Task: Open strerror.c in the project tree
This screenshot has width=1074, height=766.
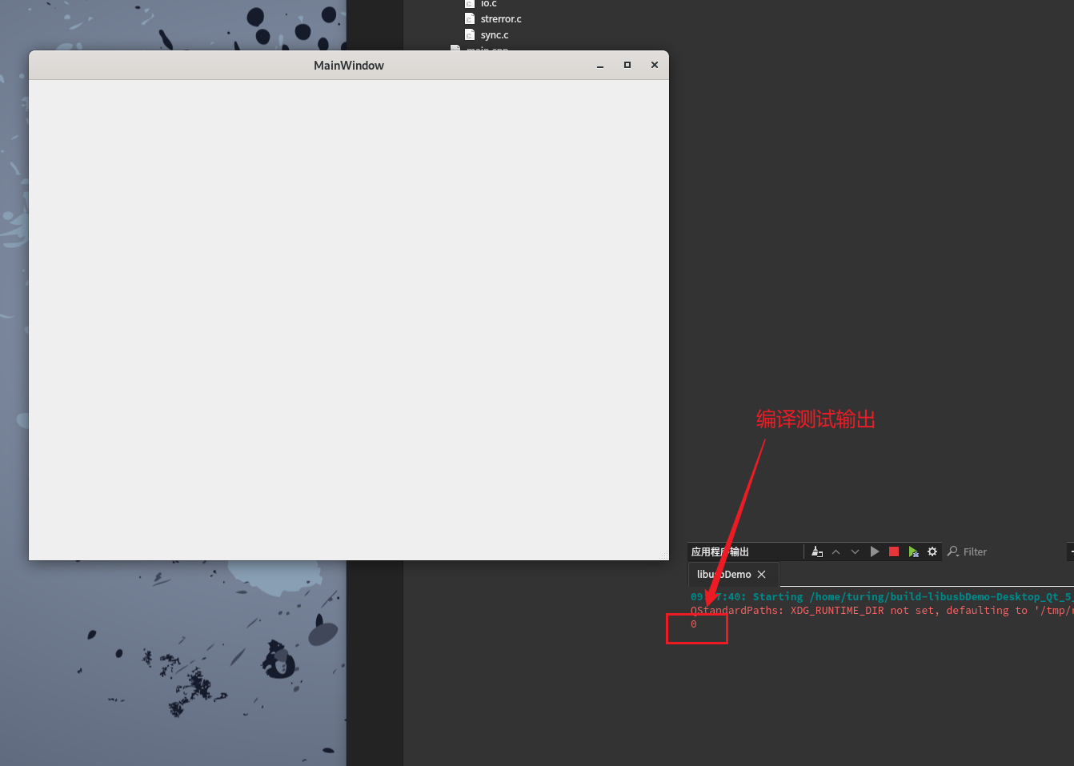Action: [501, 18]
